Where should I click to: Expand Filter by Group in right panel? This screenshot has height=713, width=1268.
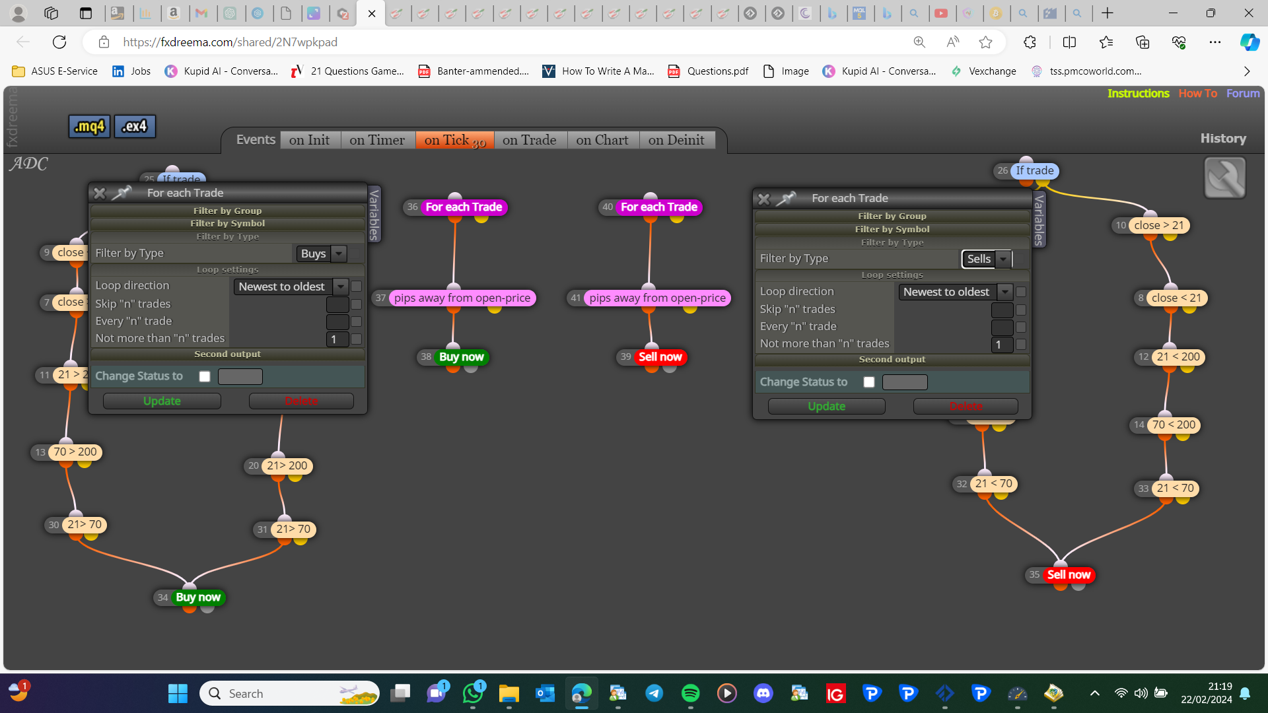(892, 216)
